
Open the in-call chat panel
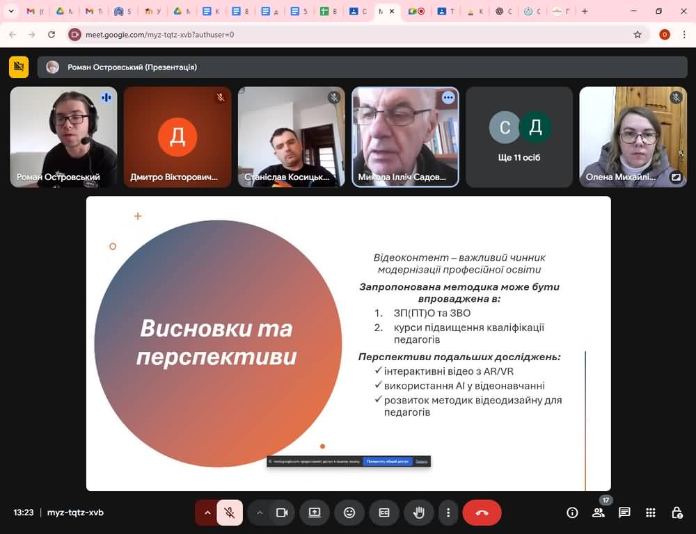click(x=624, y=512)
